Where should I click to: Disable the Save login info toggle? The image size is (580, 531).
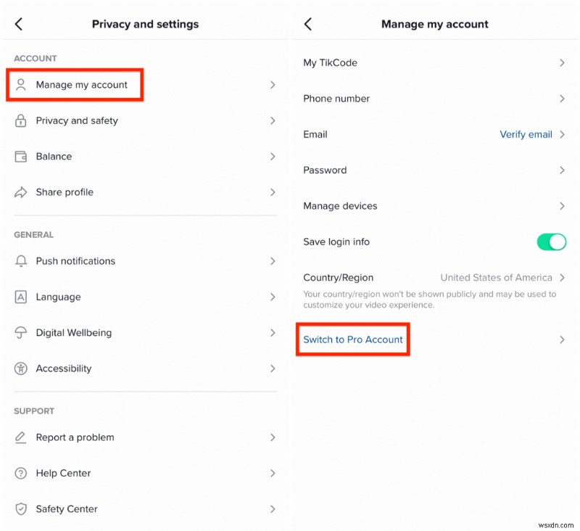(x=552, y=242)
